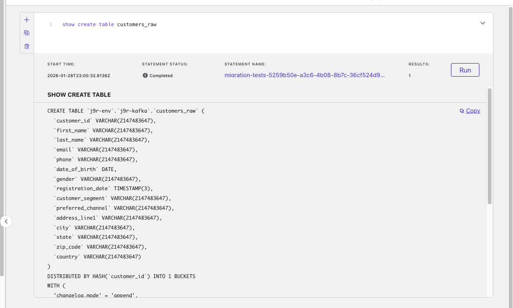
Task: Collapse the left sidebar with arrow button
Action: [x=6, y=221]
